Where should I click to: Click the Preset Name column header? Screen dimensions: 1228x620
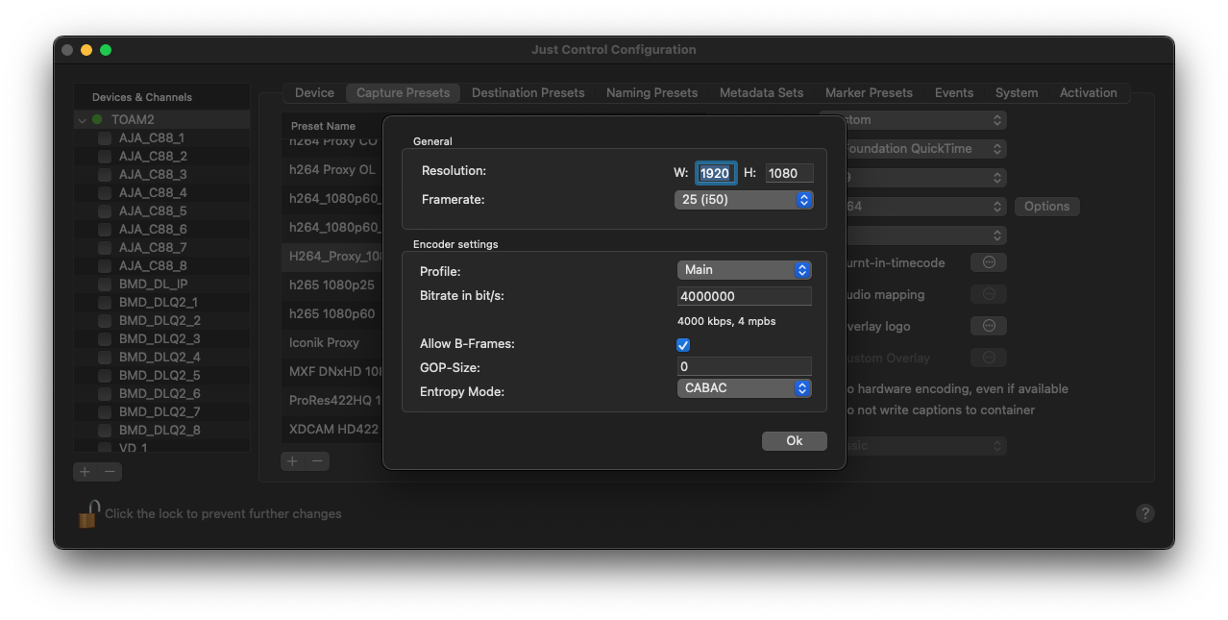pyautogui.click(x=324, y=126)
